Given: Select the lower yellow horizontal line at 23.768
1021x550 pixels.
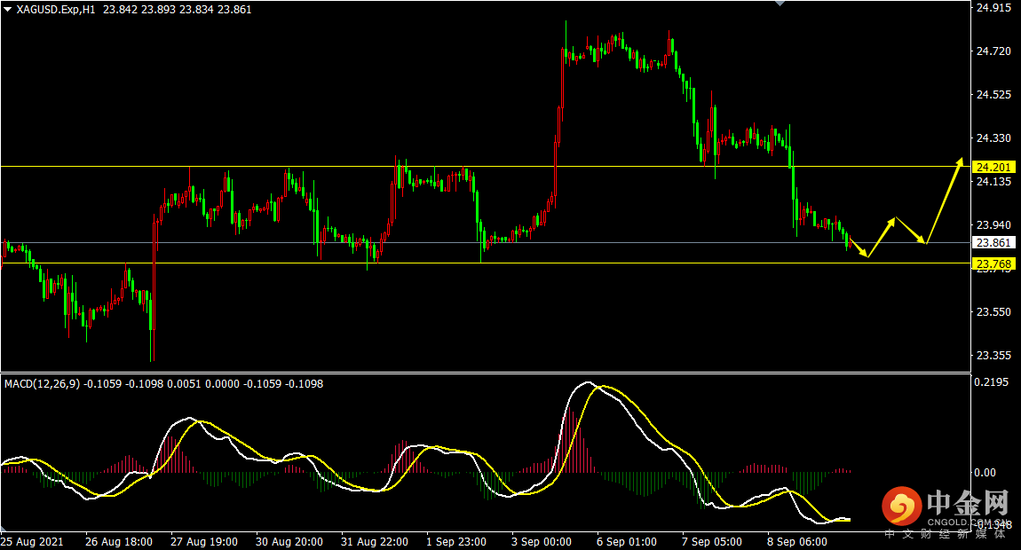Looking at the screenshot, I should click(x=485, y=263).
